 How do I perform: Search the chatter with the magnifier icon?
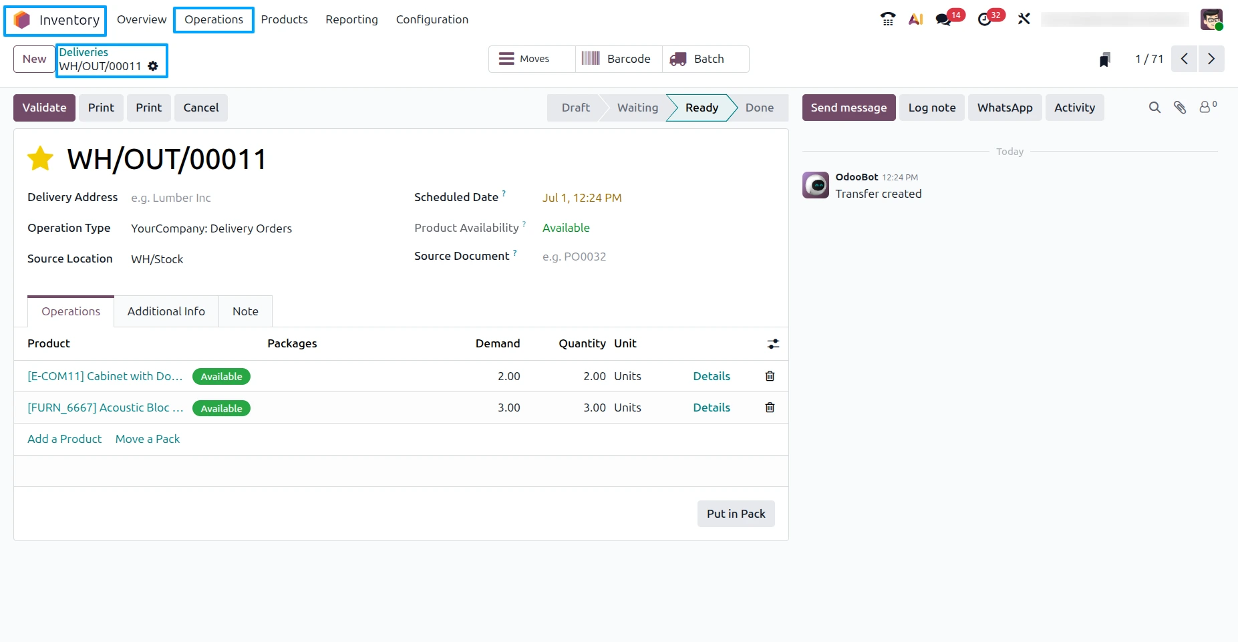pyautogui.click(x=1154, y=108)
